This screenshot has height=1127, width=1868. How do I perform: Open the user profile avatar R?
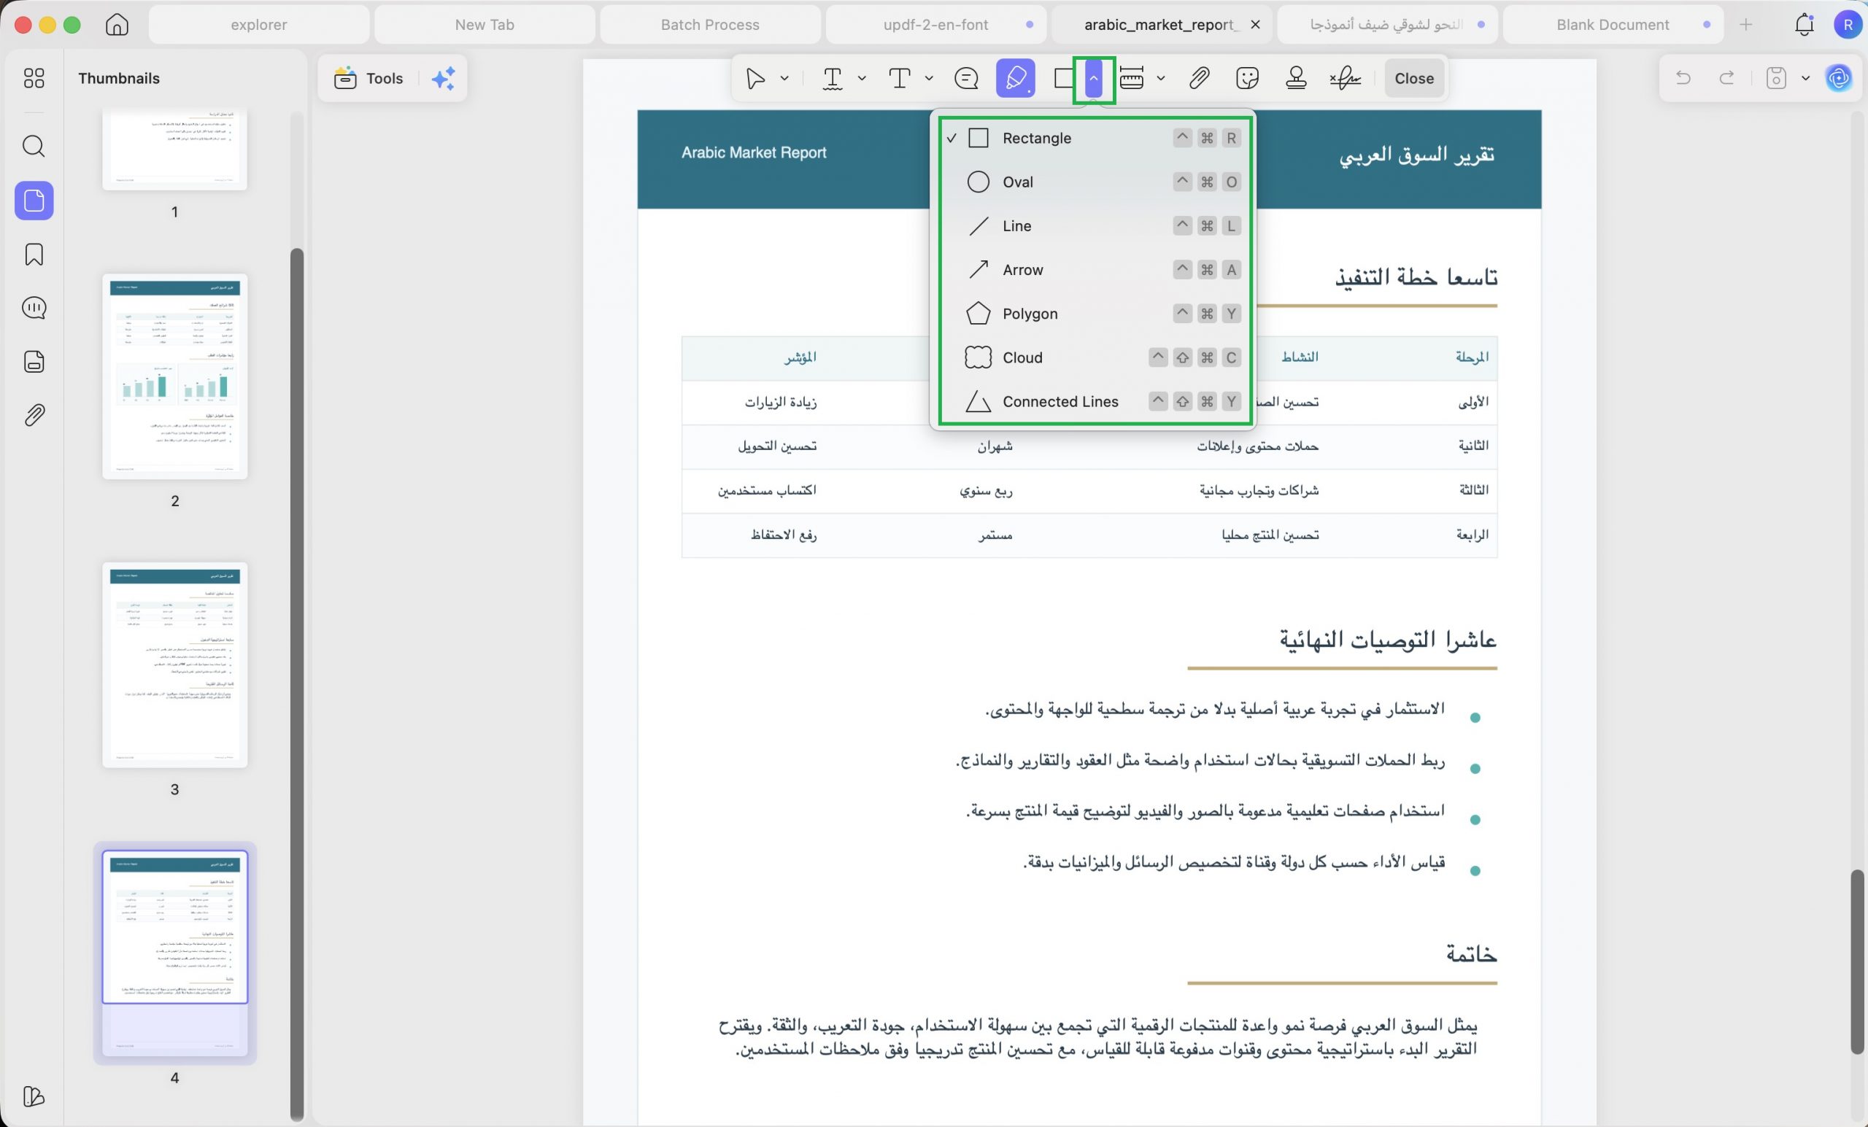[x=1848, y=24]
